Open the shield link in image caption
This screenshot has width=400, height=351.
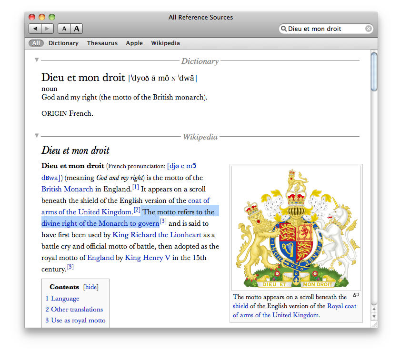(x=240, y=306)
